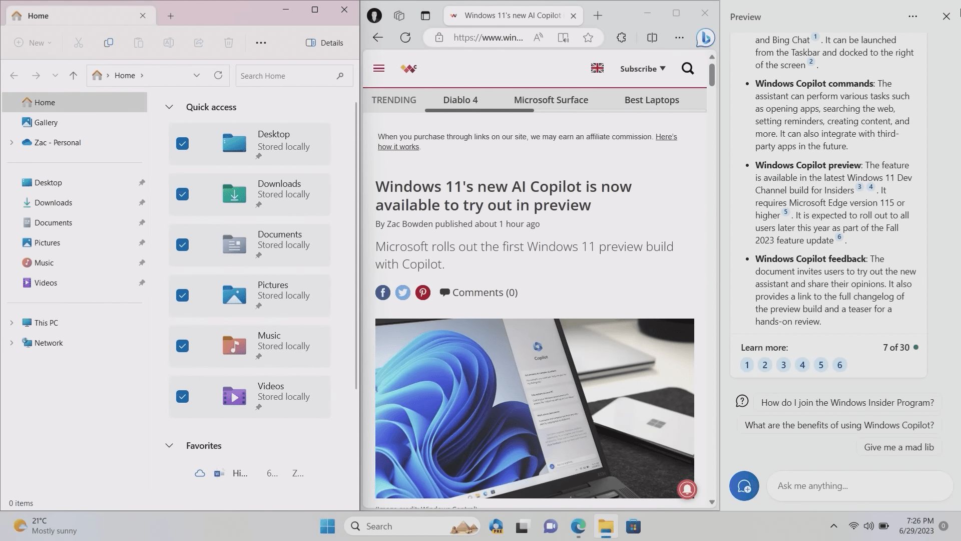The height and width of the screenshot is (541, 961).
Task: Start a new Copilot chat
Action: click(744, 485)
